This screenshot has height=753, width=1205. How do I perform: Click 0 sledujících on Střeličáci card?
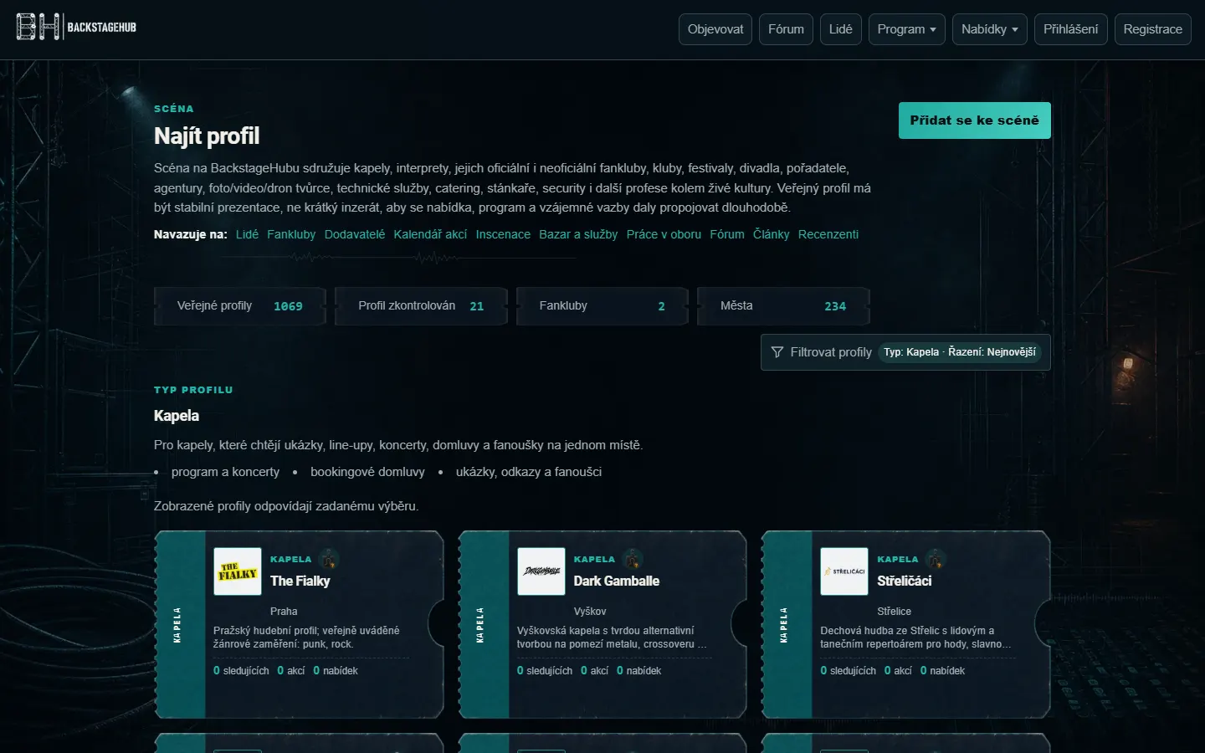(x=848, y=671)
